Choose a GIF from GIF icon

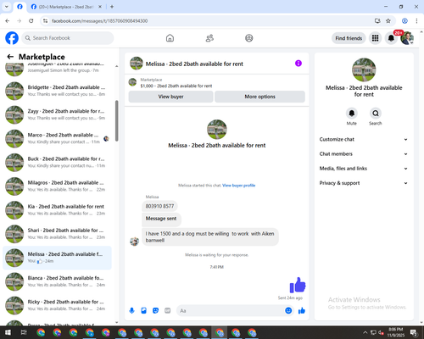(168, 311)
